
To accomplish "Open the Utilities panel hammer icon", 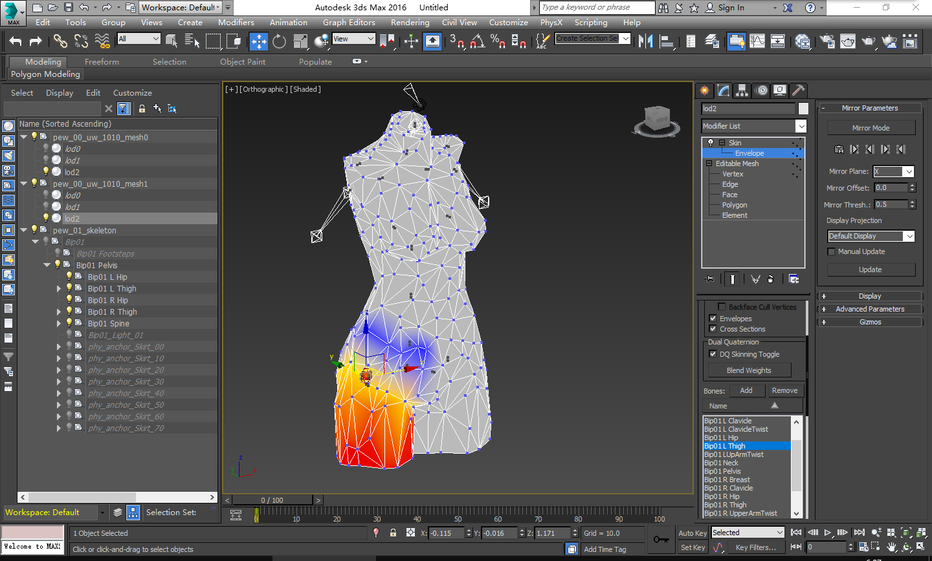I will pyautogui.click(x=798, y=90).
